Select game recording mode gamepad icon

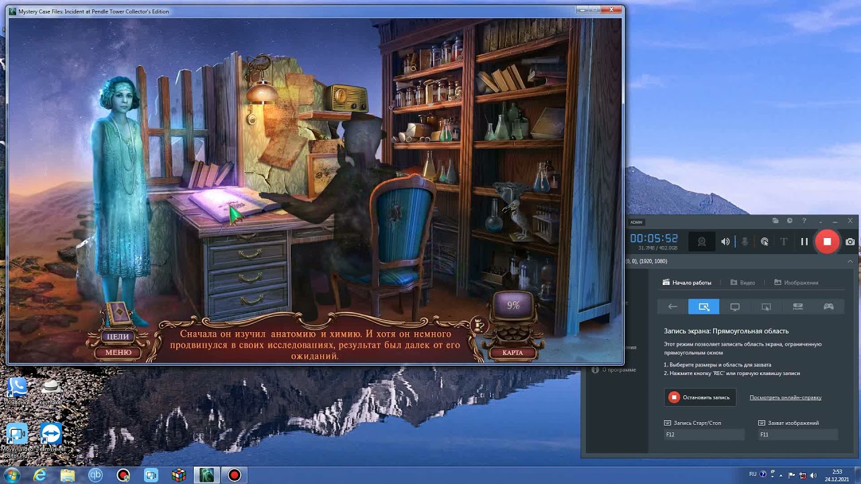pos(829,307)
